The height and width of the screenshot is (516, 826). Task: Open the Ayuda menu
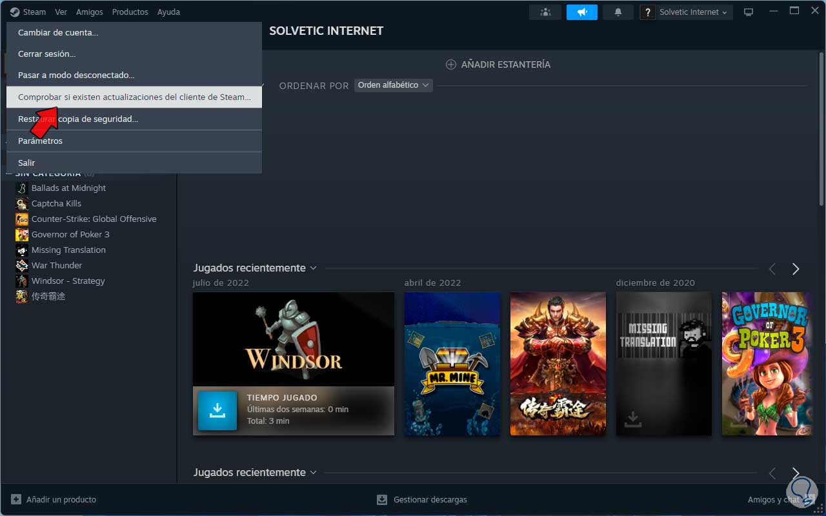tap(168, 12)
